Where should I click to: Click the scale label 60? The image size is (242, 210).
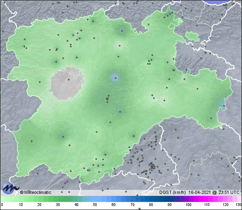pos(114,205)
